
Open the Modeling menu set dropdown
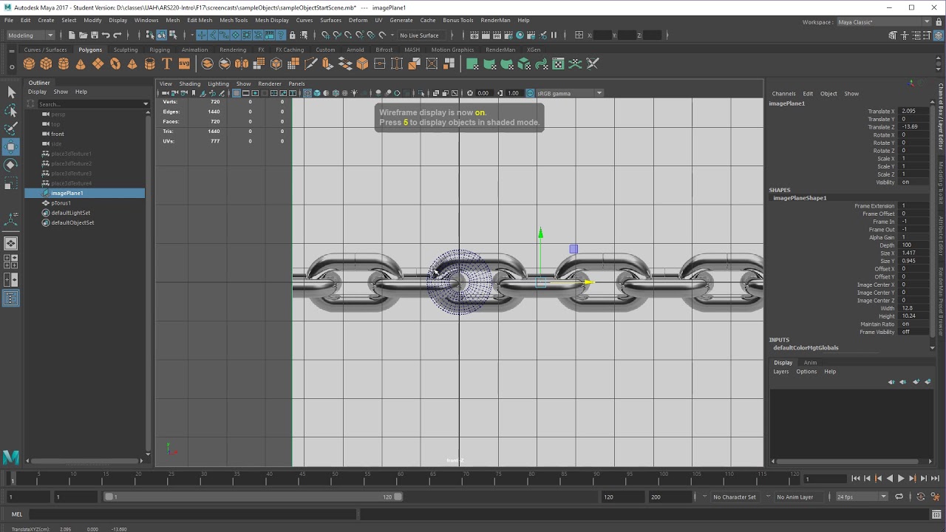point(30,35)
